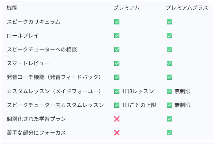Screen dimensions: 215x144
Task: Click Premium checkmark for ロールプレイ
Action: pos(117,36)
